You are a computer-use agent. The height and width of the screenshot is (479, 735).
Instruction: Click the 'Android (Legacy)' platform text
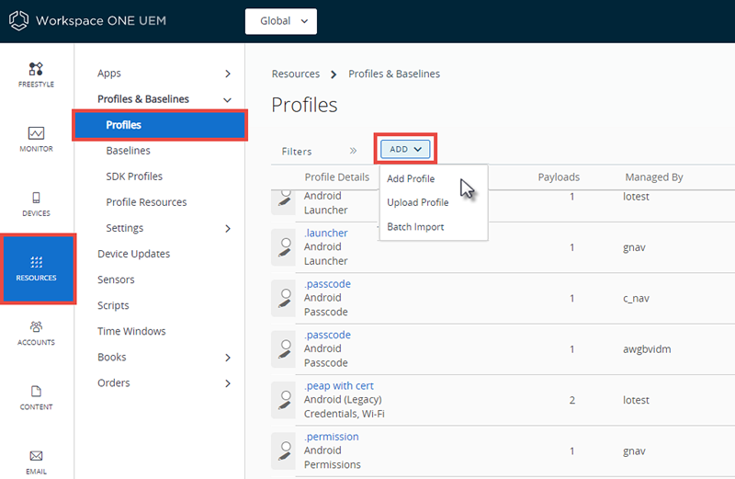343,400
